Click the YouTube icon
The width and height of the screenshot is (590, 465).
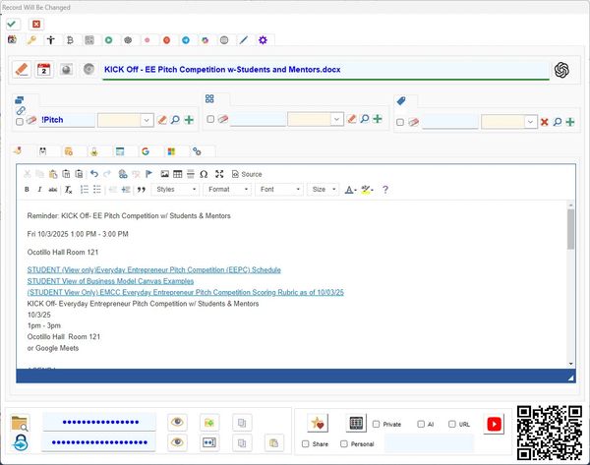point(494,424)
